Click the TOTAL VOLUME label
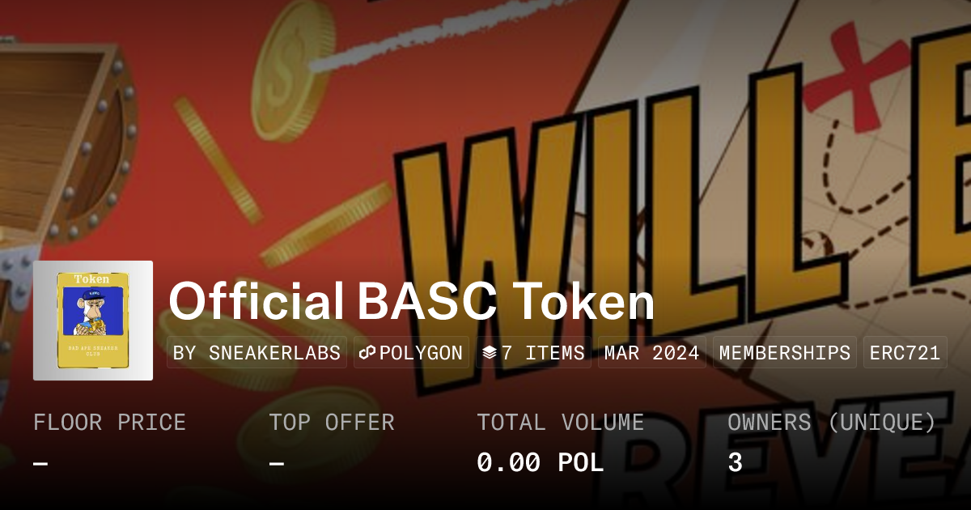This screenshot has height=510, width=971. tap(560, 423)
